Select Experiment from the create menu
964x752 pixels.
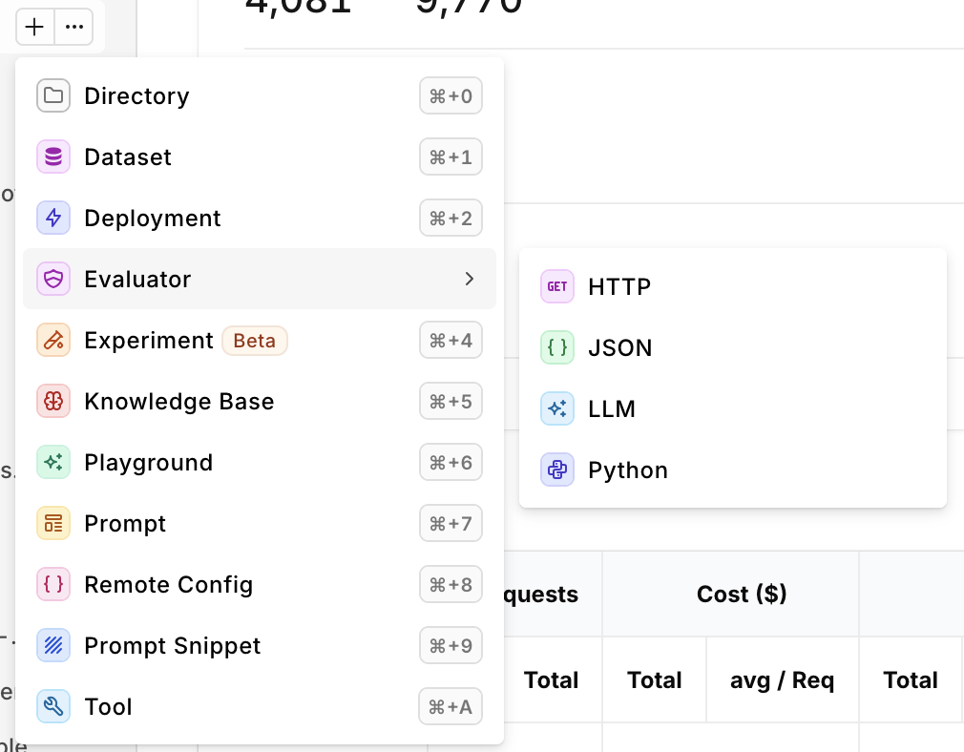[x=148, y=341]
